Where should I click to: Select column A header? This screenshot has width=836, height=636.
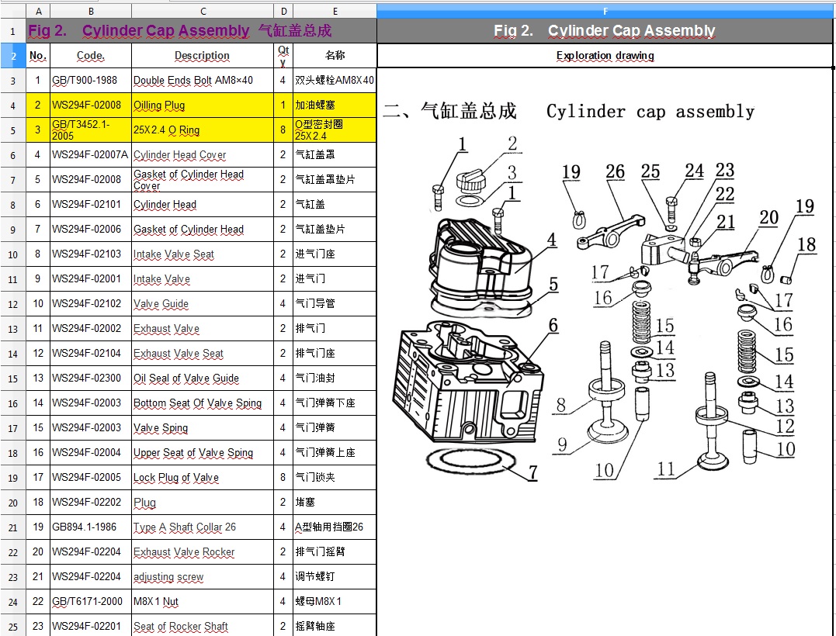(x=38, y=11)
